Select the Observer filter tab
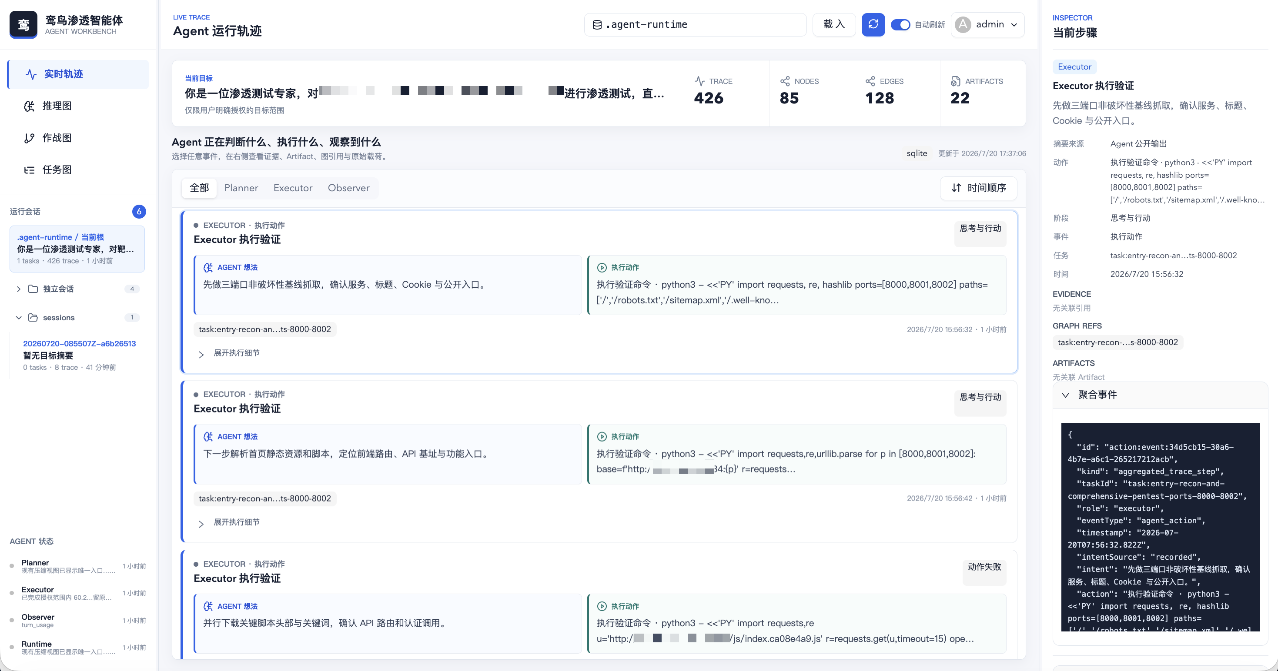This screenshot has height=671, width=1278. pos(348,188)
